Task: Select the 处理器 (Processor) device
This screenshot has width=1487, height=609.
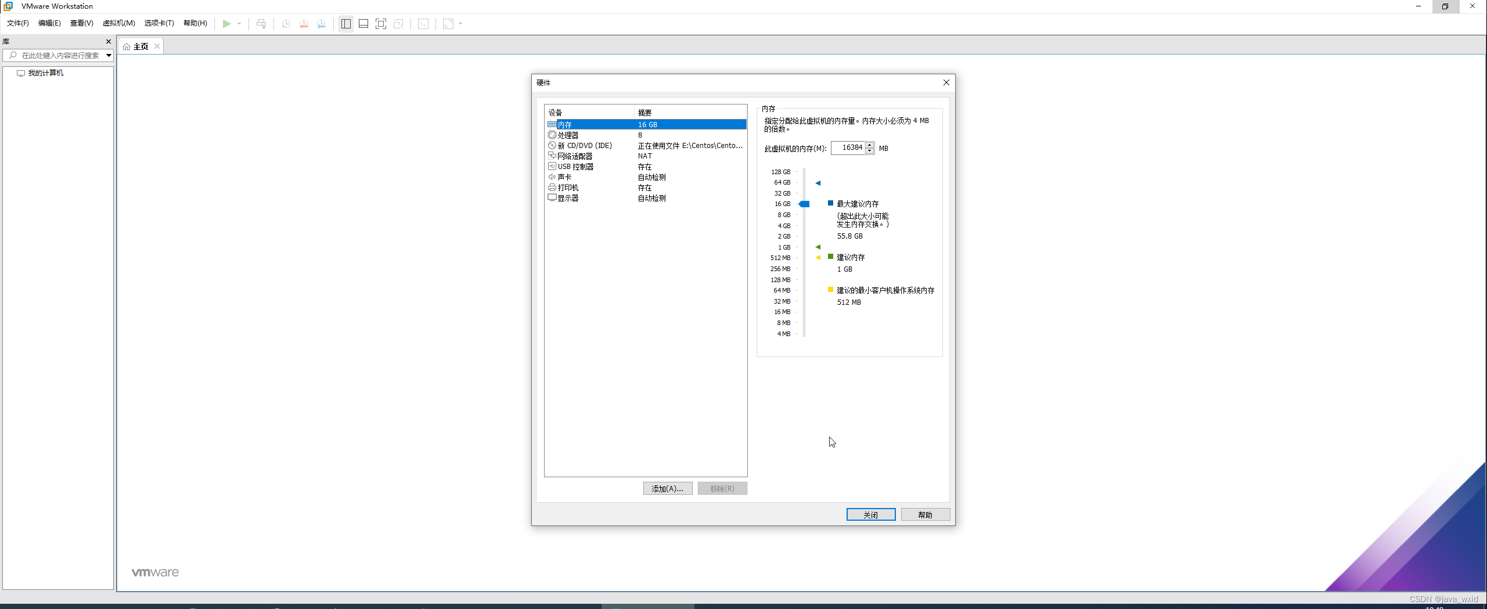Action: tap(568, 135)
